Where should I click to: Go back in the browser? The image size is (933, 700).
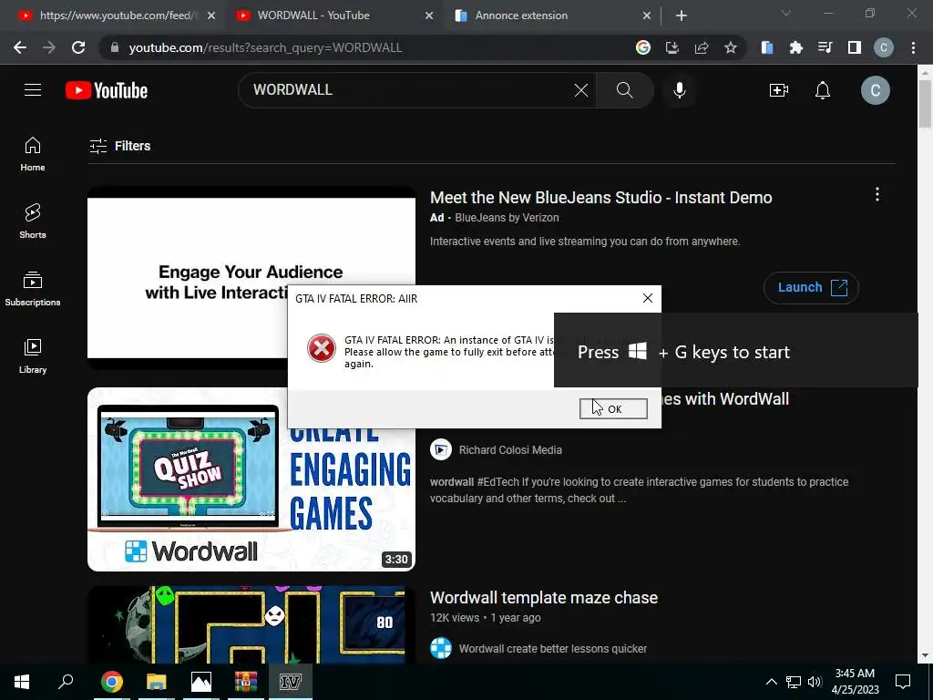(x=20, y=47)
